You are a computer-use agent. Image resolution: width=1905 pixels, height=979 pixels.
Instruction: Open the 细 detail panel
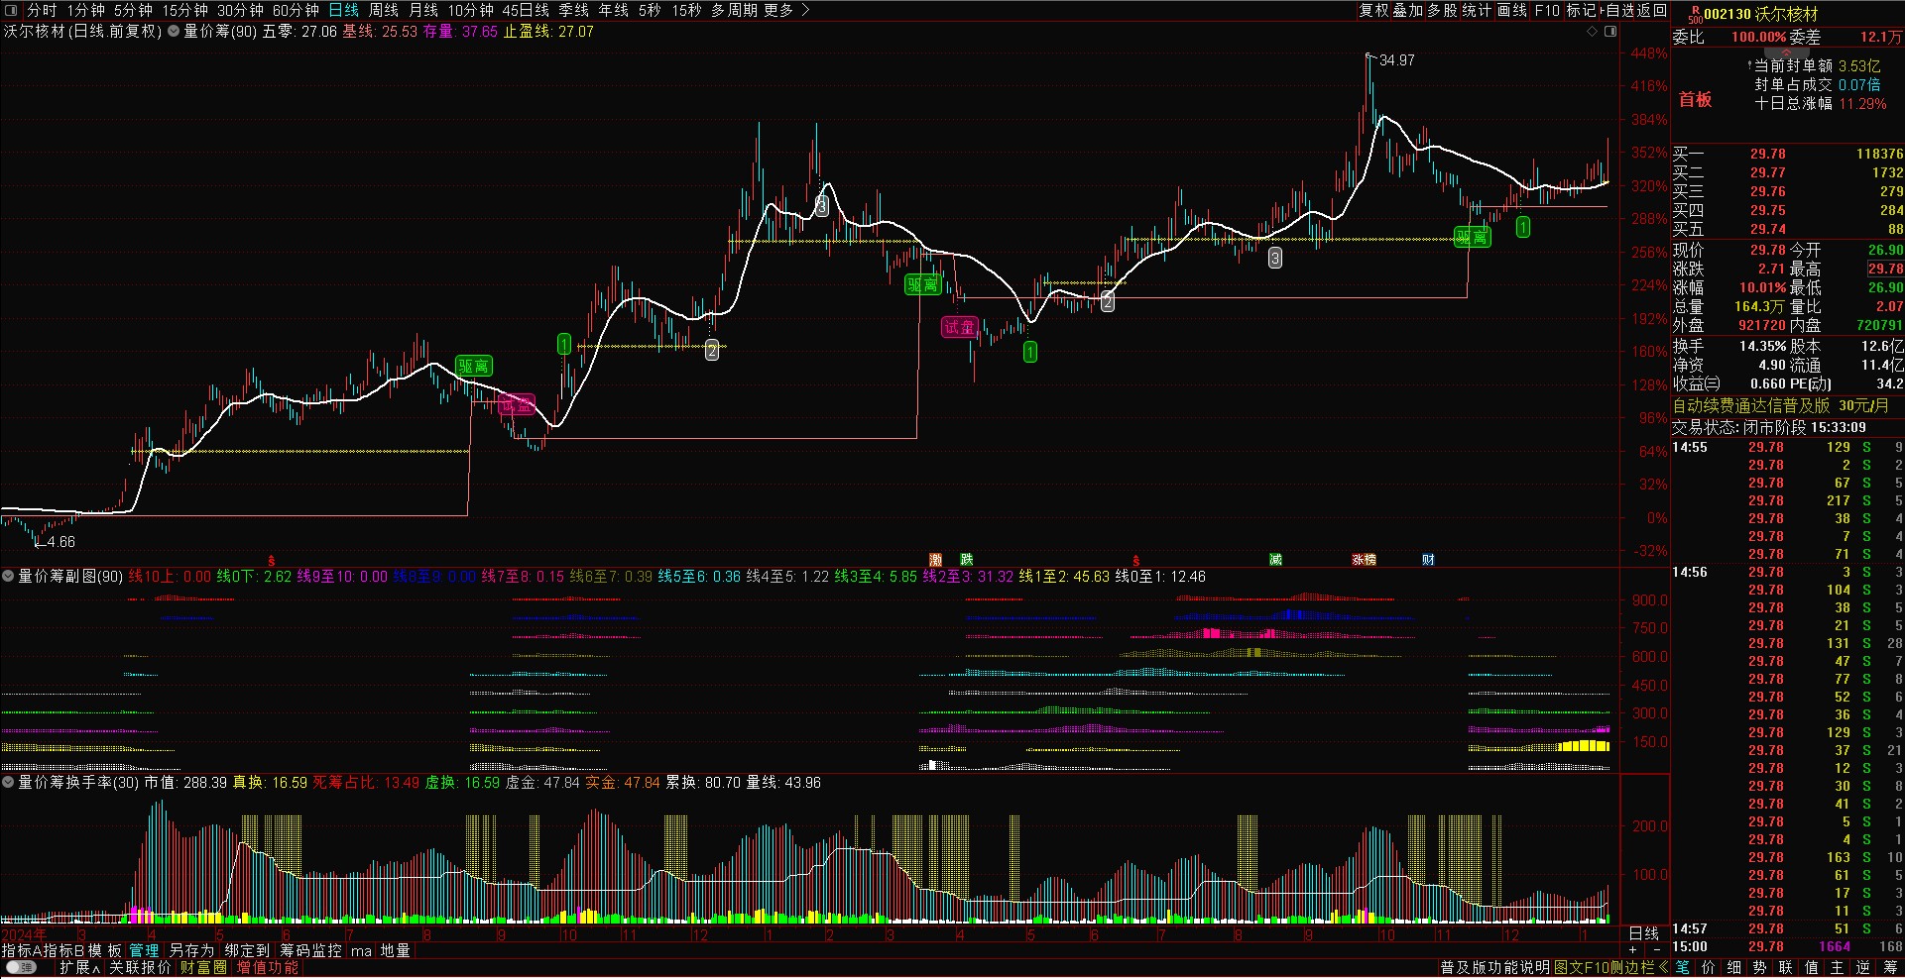point(1733,968)
